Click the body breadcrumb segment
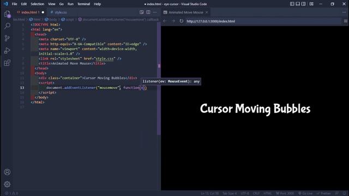349x196 pixels. click(x=51, y=20)
